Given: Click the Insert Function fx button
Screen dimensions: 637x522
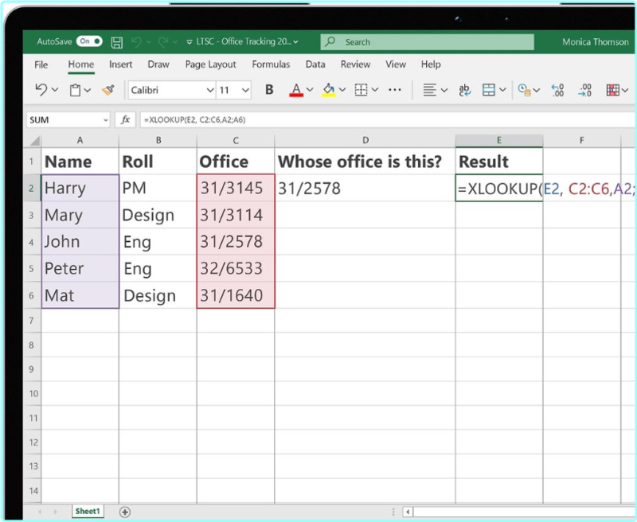Looking at the screenshot, I should [x=125, y=119].
